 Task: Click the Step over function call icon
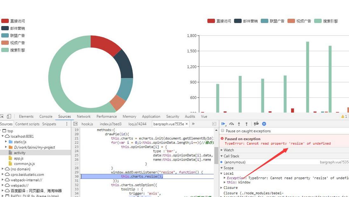point(231,124)
